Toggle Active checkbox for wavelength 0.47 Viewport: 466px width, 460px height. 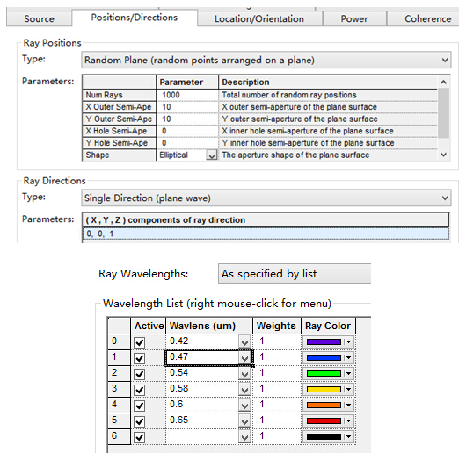coord(140,358)
